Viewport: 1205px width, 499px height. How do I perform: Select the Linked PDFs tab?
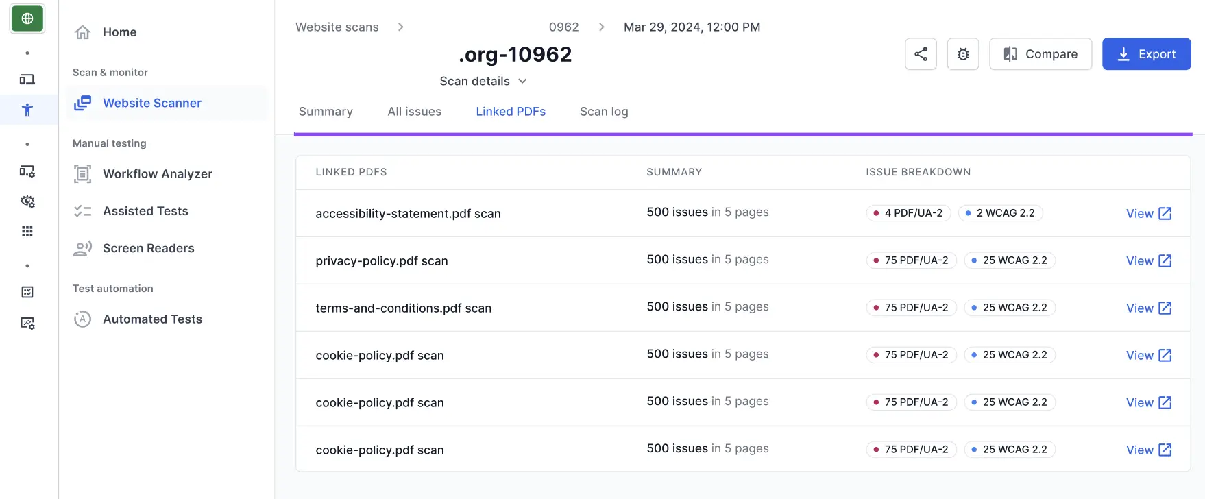(511, 112)
